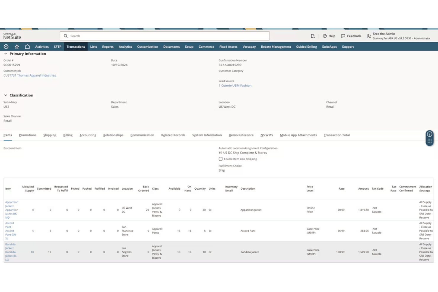Click the Help question mark icon
The image size is (438, 292).
tap(325, 36)
